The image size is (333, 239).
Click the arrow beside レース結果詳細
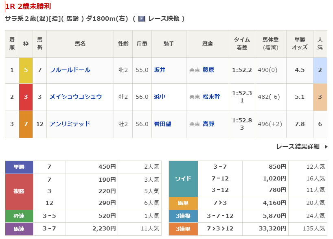pos(326,147)
